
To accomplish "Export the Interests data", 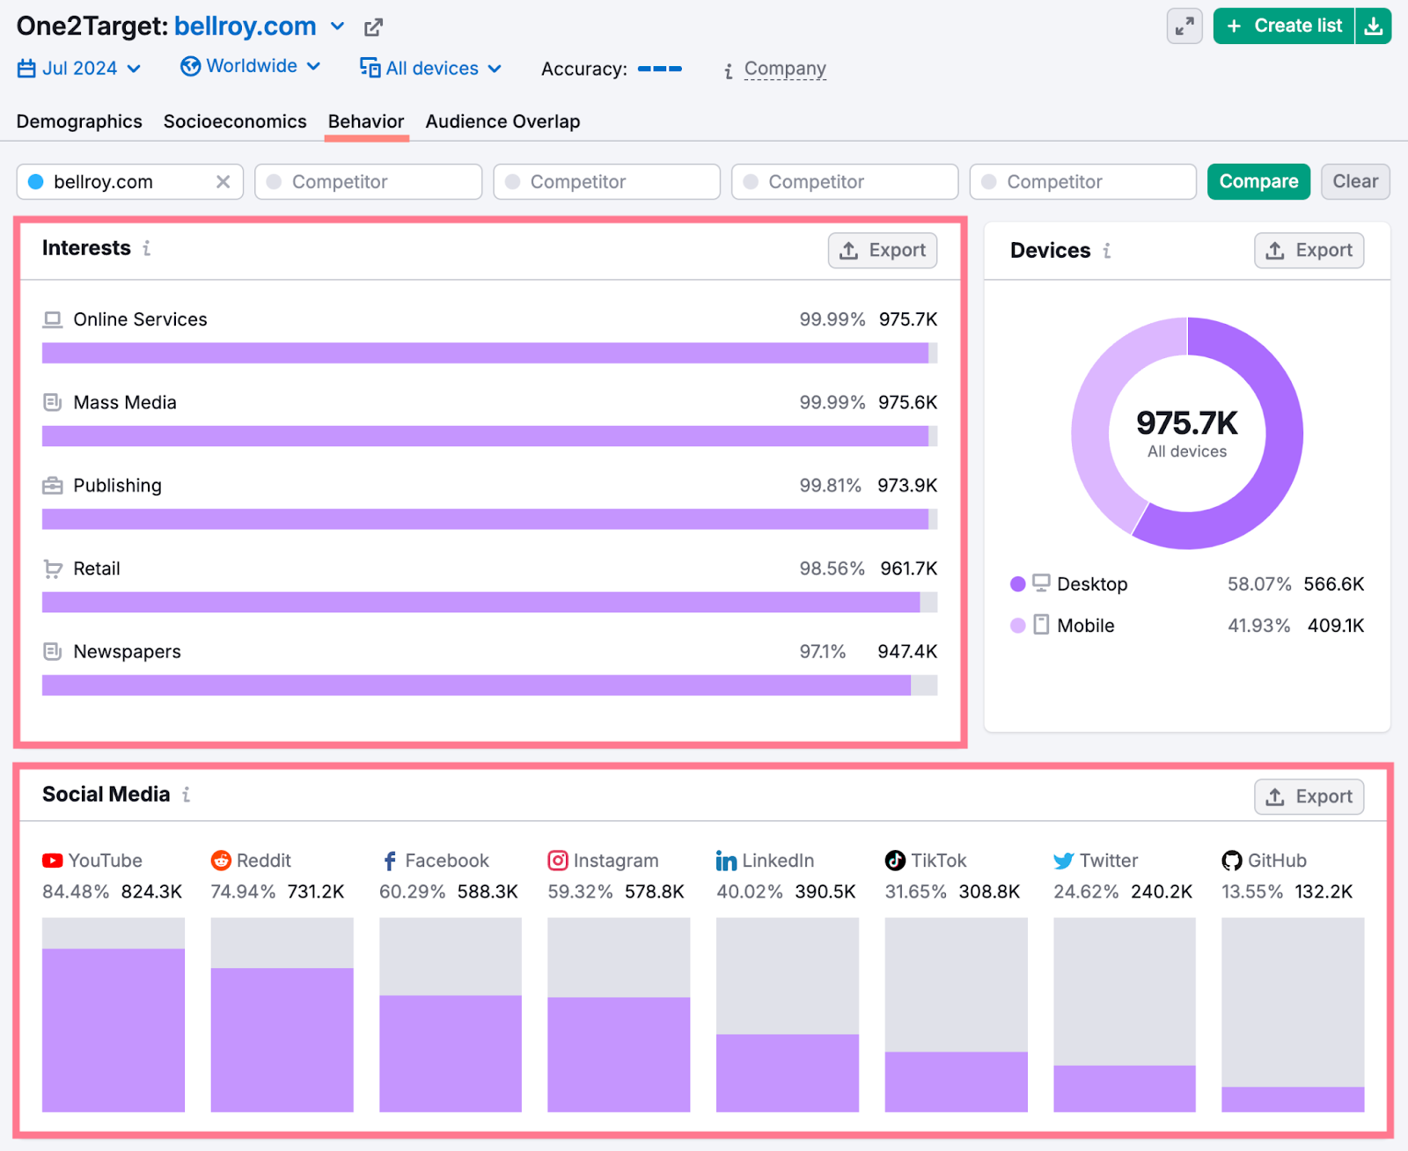I will [883, 251].
